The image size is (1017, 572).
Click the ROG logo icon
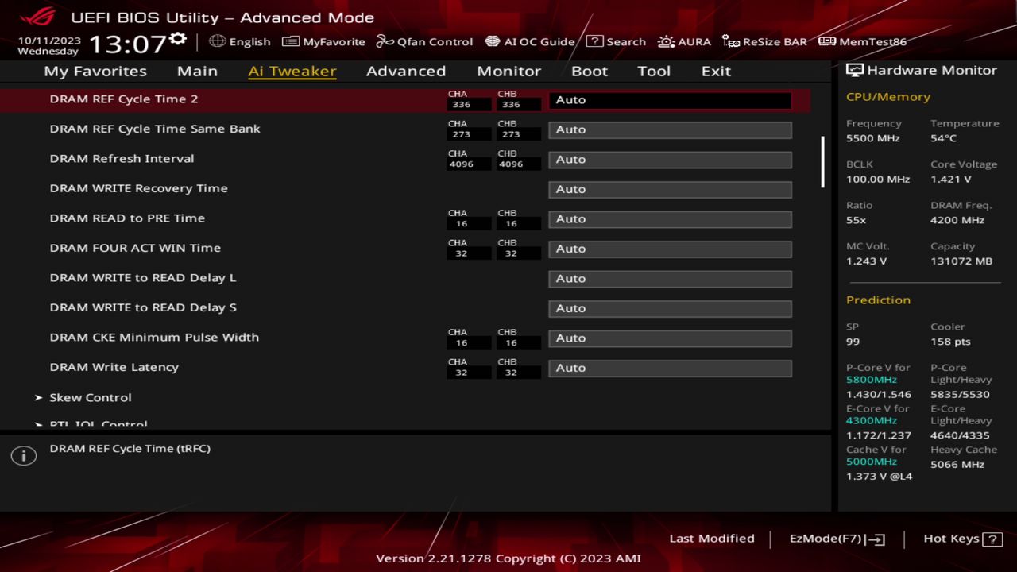tap(37, 16)
